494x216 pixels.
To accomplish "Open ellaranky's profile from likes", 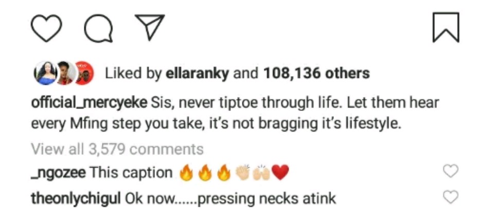I will click(x=197, y=74).
